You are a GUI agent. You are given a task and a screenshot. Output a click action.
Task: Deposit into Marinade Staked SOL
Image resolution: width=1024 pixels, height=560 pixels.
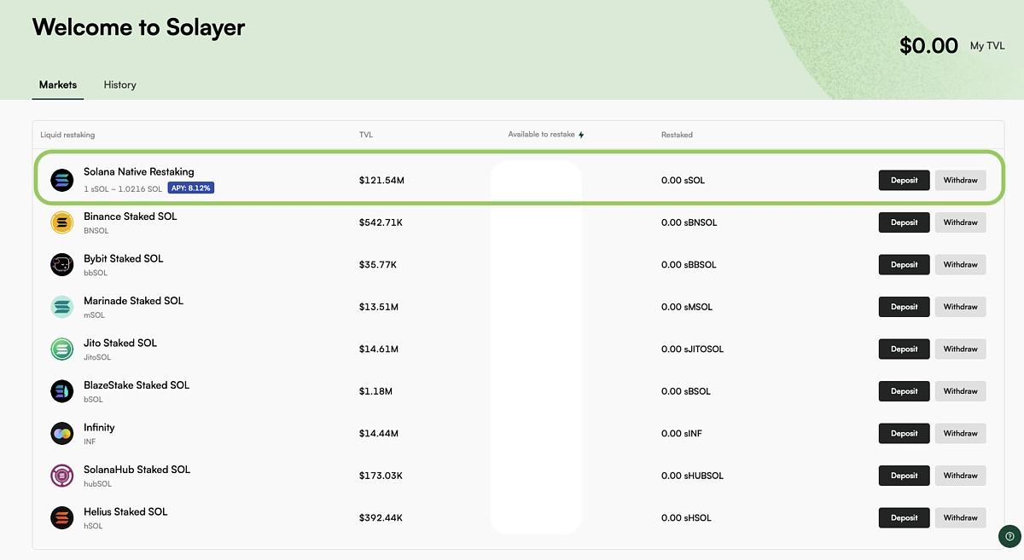(904, 307)
